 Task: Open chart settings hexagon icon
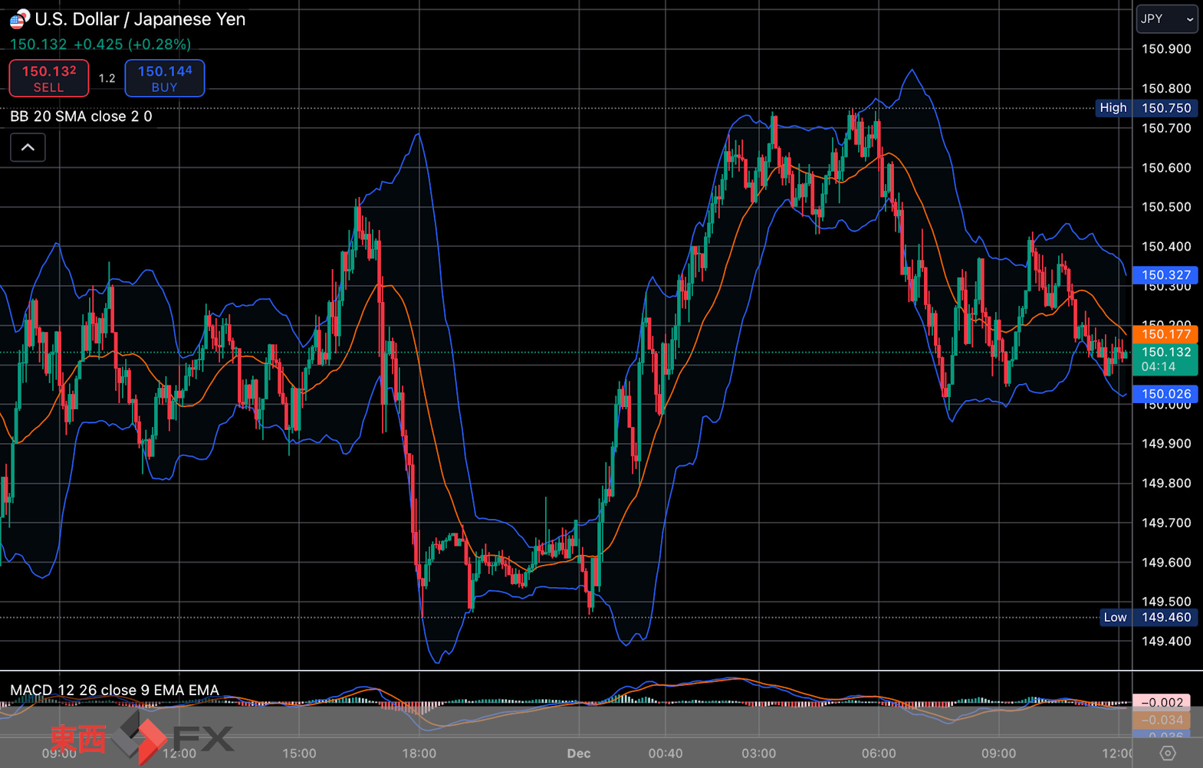coord(1167,753)
